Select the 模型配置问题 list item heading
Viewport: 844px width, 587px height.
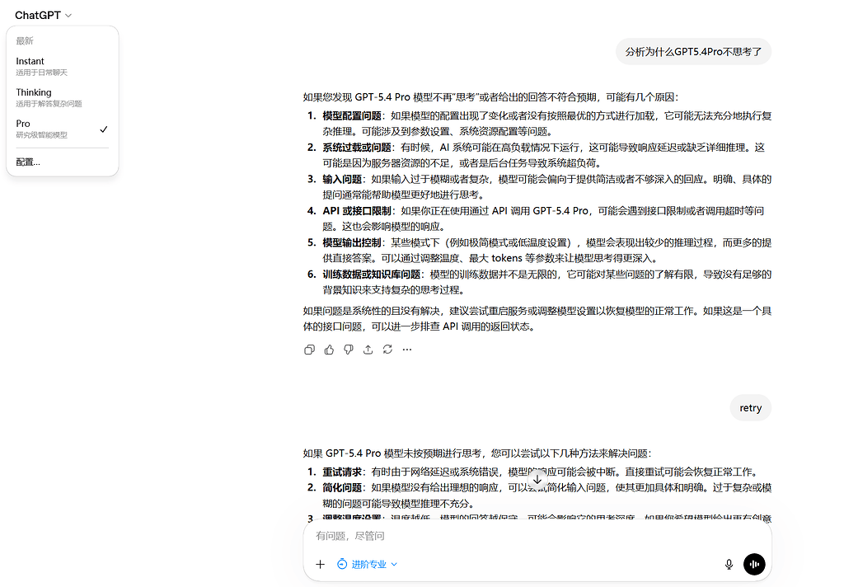(352, 115)
